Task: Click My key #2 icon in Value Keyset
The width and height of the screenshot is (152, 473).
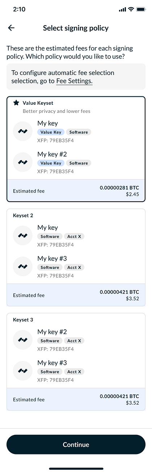Action: [23, 162]
